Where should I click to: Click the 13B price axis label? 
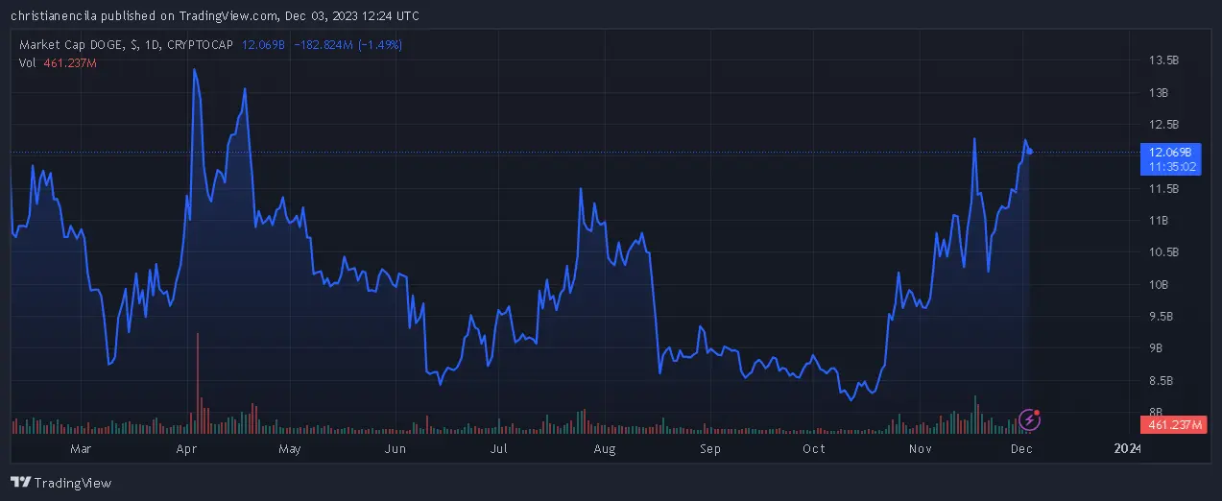click(x=1159, y=92)
